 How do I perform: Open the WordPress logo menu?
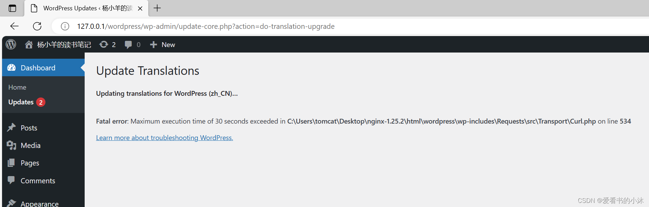(x=11, y=45)
